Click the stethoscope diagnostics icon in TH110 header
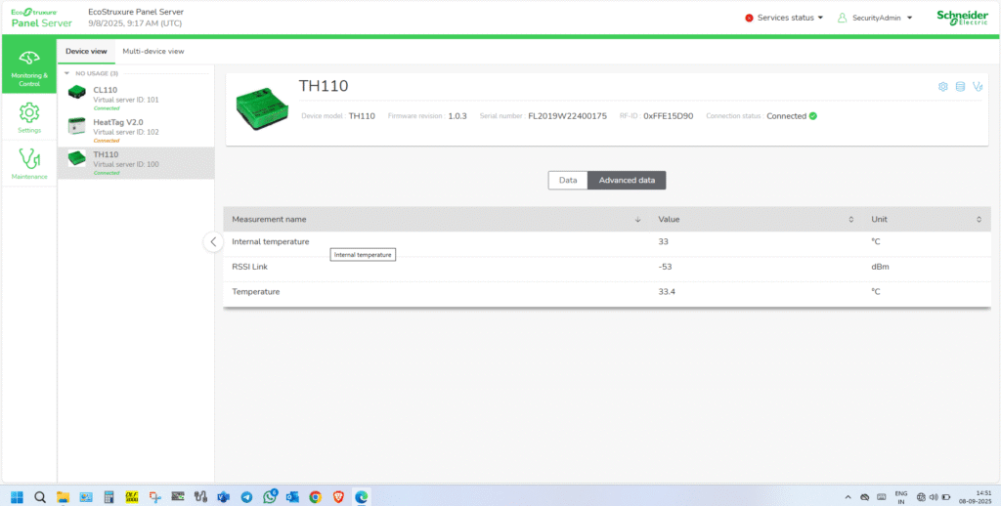 tap(978, 87)
